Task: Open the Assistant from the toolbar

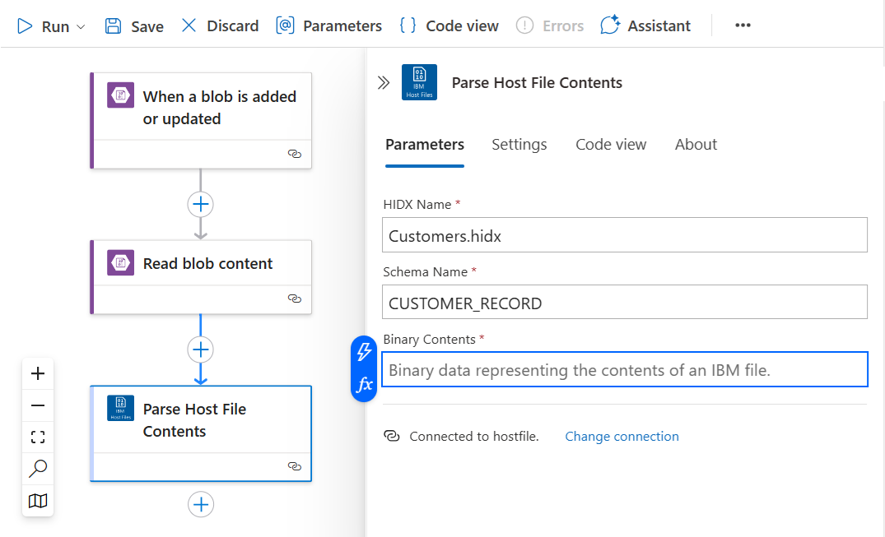Action: (645, 26)
